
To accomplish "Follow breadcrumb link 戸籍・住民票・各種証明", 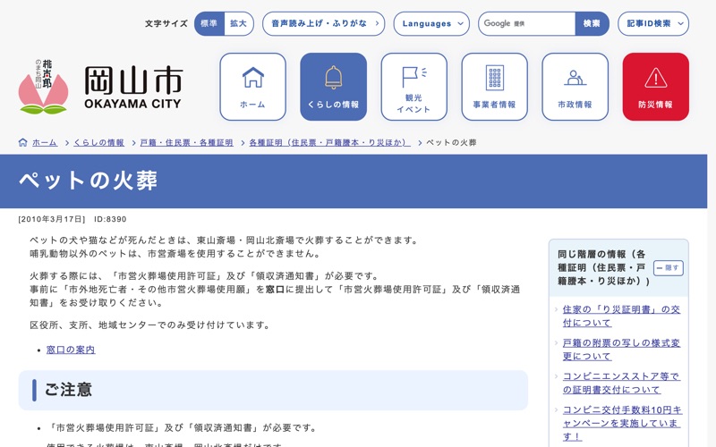I will (187, 143).
